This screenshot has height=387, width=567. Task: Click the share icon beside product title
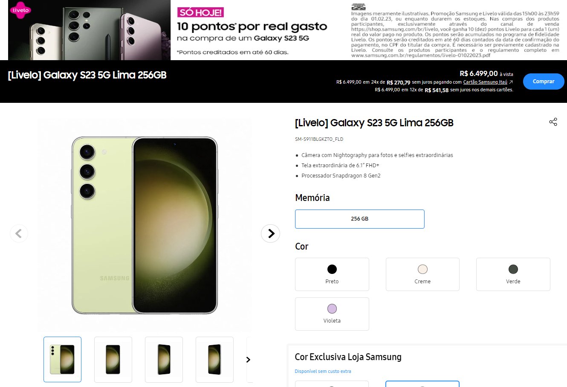coord(553,122)
